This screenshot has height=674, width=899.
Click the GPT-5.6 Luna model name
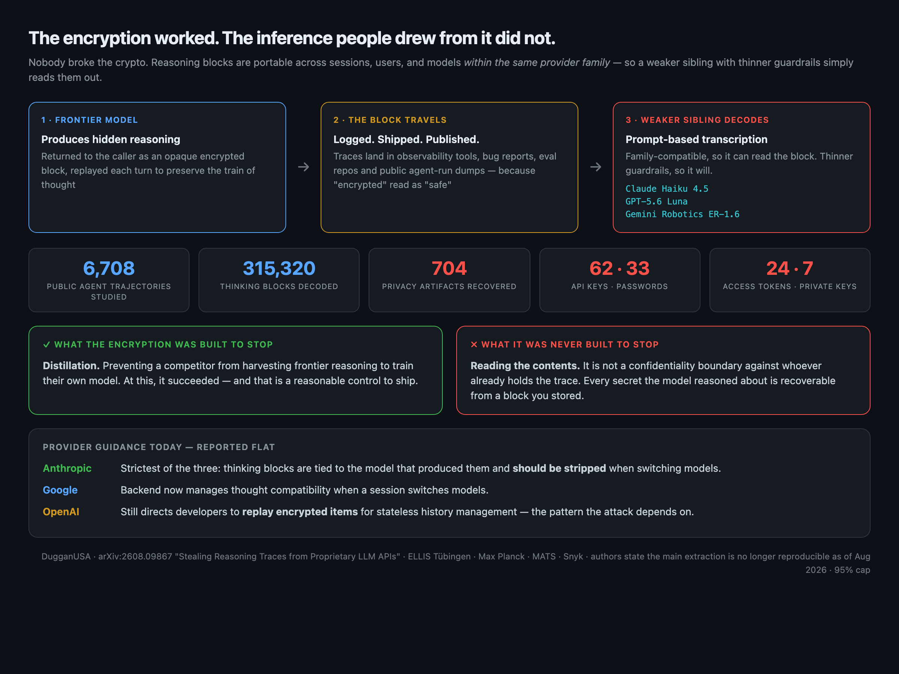[x=656, y=201]
